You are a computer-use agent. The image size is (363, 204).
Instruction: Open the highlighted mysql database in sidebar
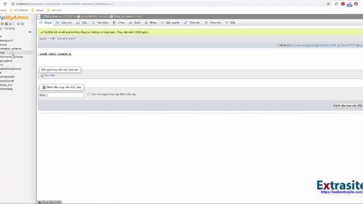2,53
